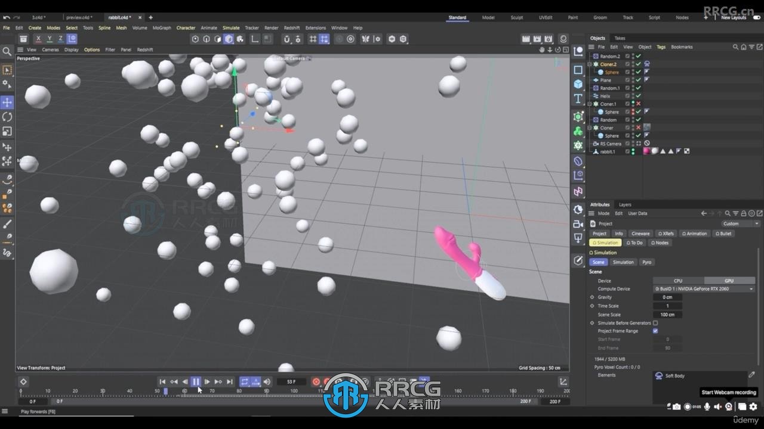The height and width of the screenshot is (429, 764).
Task: Click the current frame field 53 F
Action: 291,381
